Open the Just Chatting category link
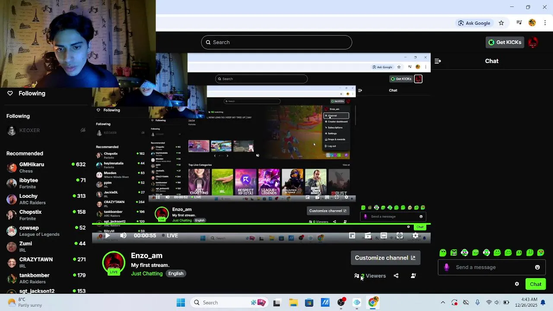The height and width of the screenshot is (311, 553). [147, 273]
